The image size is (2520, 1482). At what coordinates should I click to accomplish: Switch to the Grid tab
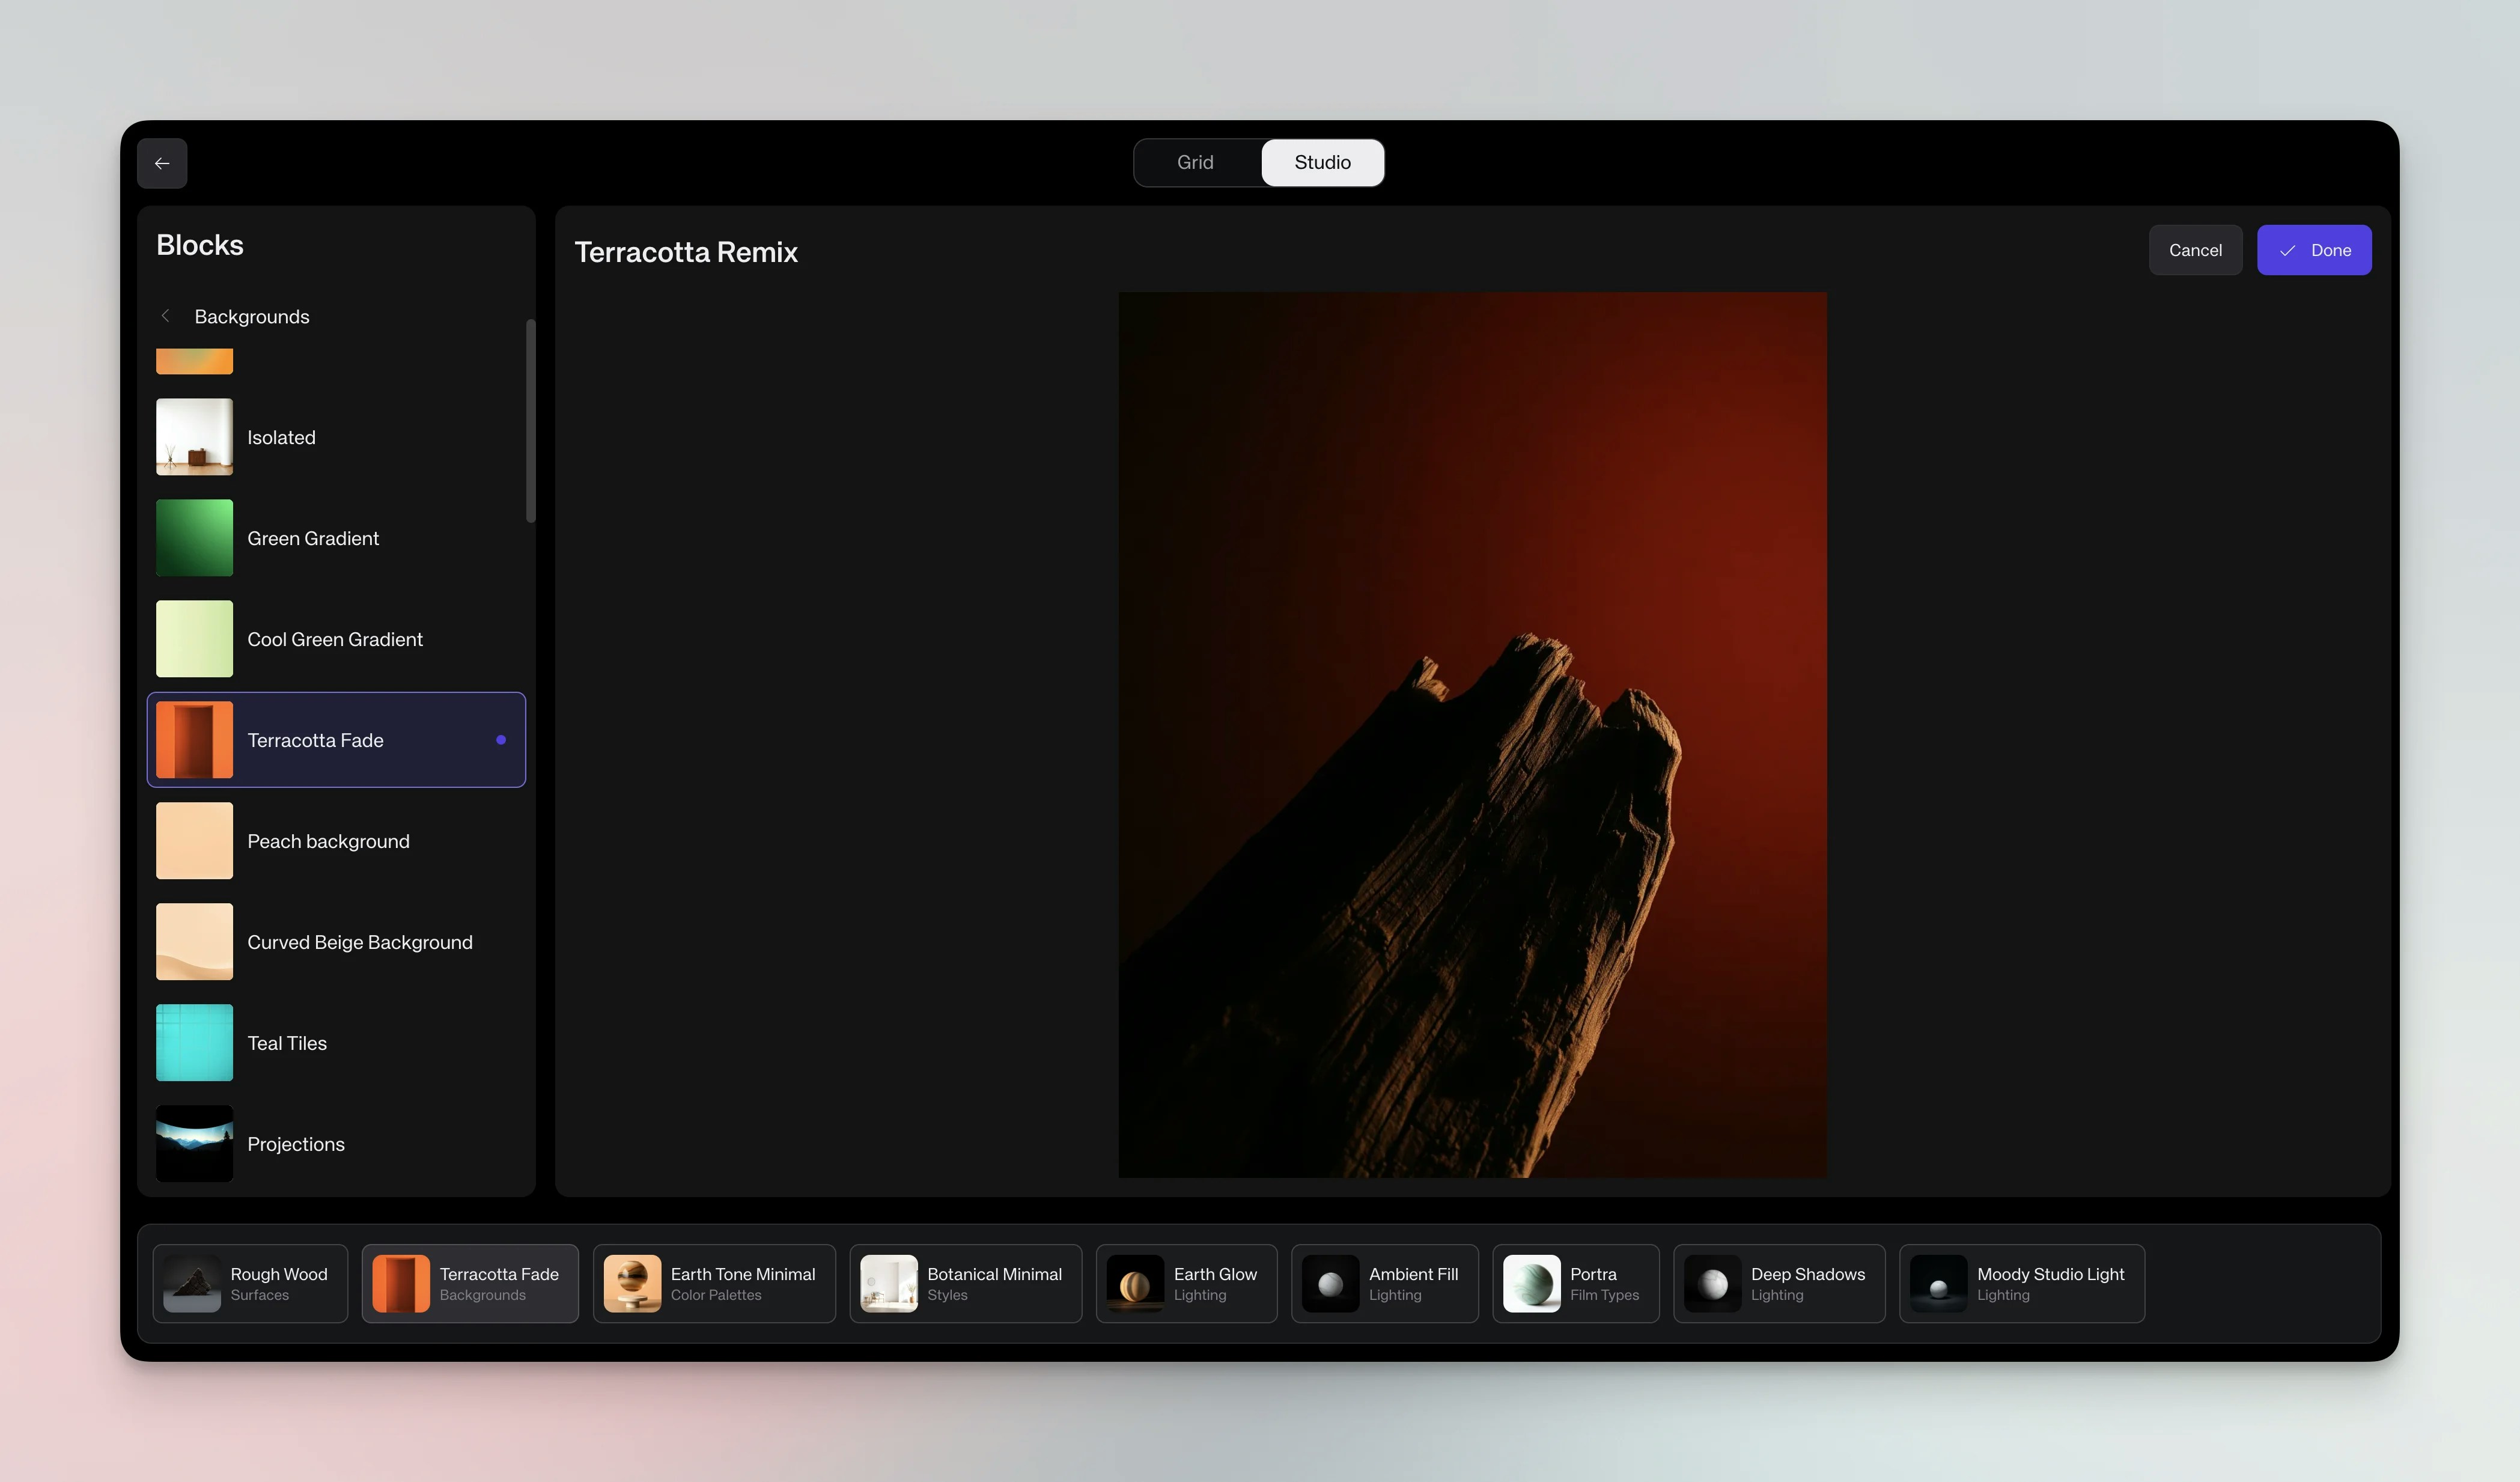click(1195, 162)
